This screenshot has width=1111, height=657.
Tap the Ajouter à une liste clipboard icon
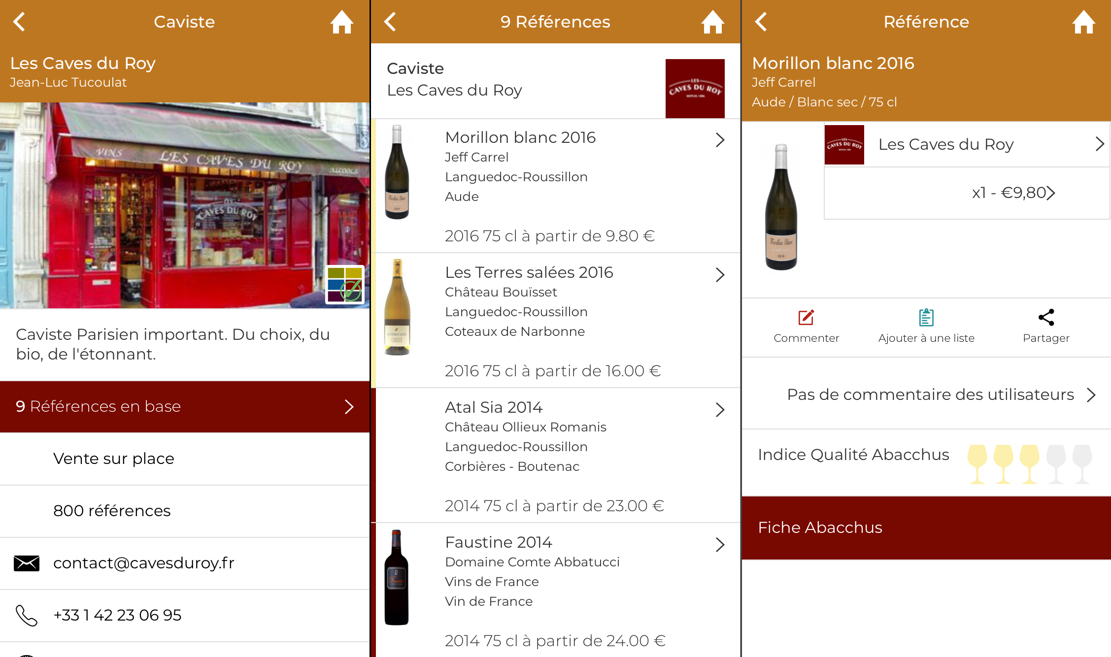coord(926,317)
